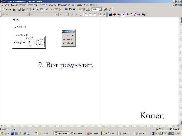Switch to Mathcad taskbar button
This screenshot has height=136, width=182.
click(x=61, y=133)
